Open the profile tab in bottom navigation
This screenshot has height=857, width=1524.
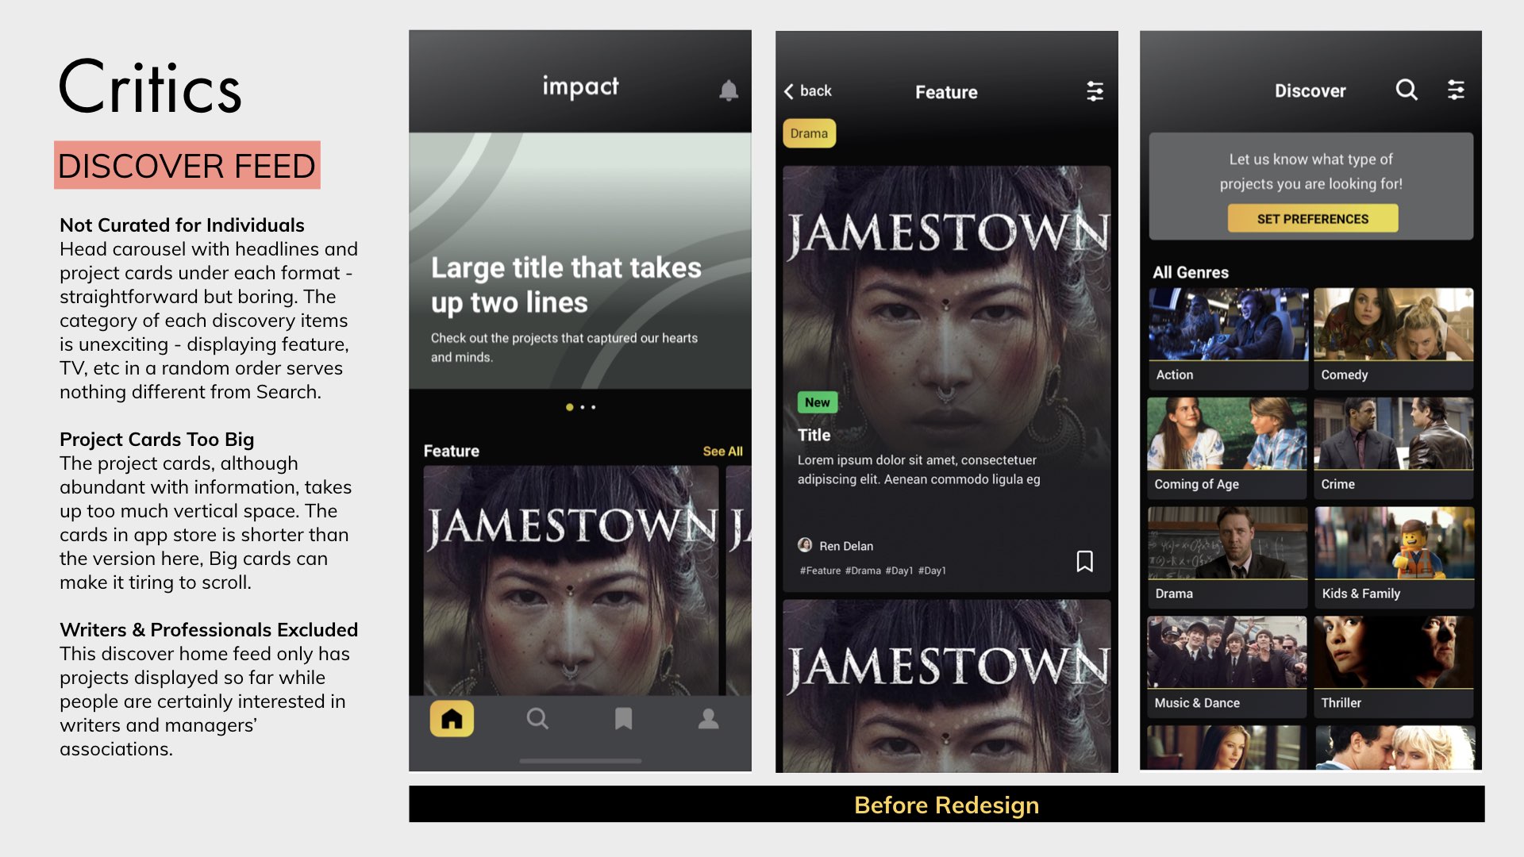708,719
